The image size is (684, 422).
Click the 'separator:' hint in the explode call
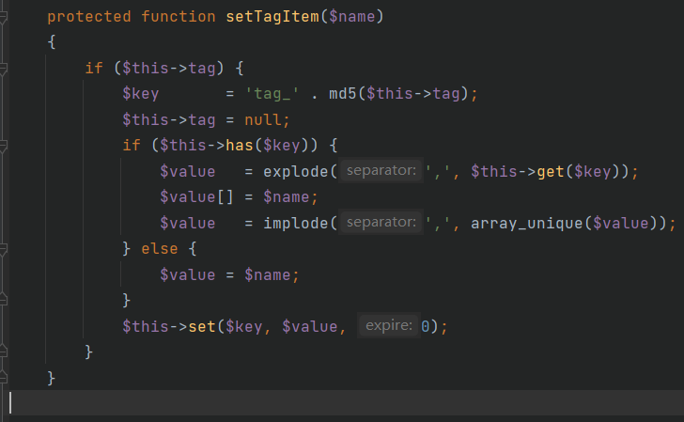click(379, 172)
